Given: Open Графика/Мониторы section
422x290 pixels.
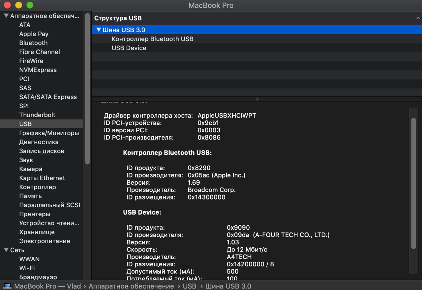Looking at the screenshot, I should 49,133.
